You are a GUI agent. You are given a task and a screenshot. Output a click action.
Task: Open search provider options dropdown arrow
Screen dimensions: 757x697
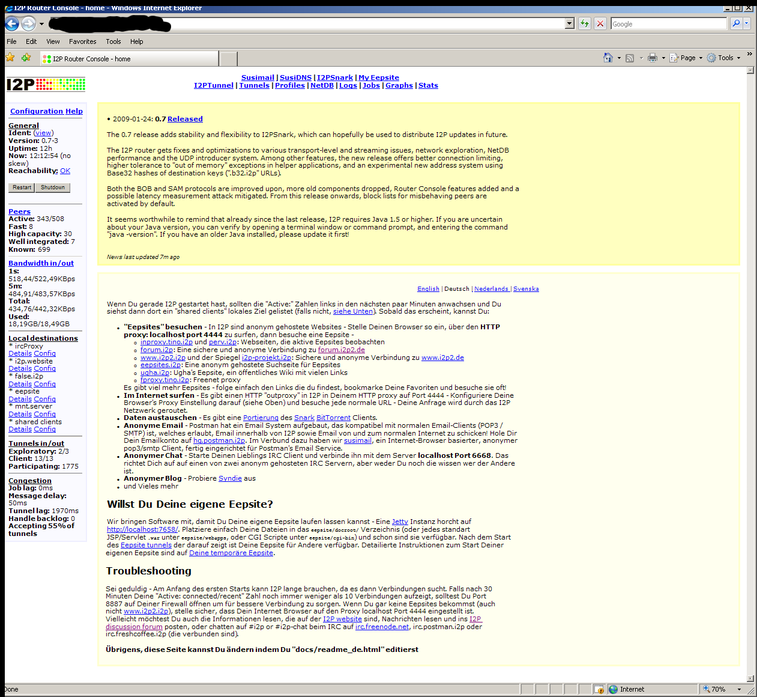point(747,23)
